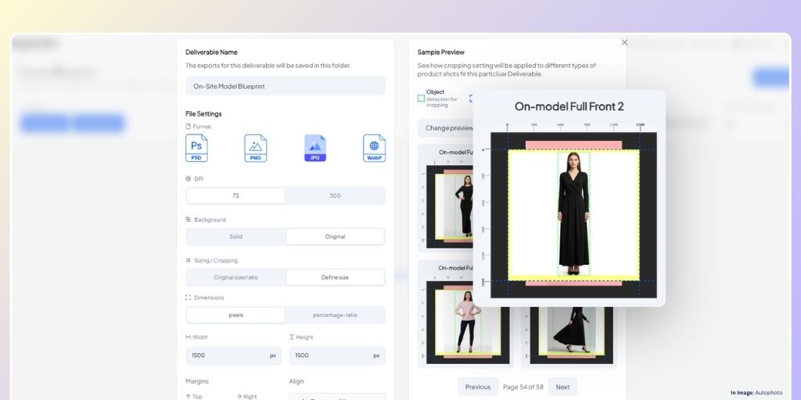The width and height of the screenshot is (801, 400).
Task: Select the WebP file format icon
Action: click(374, 148)
